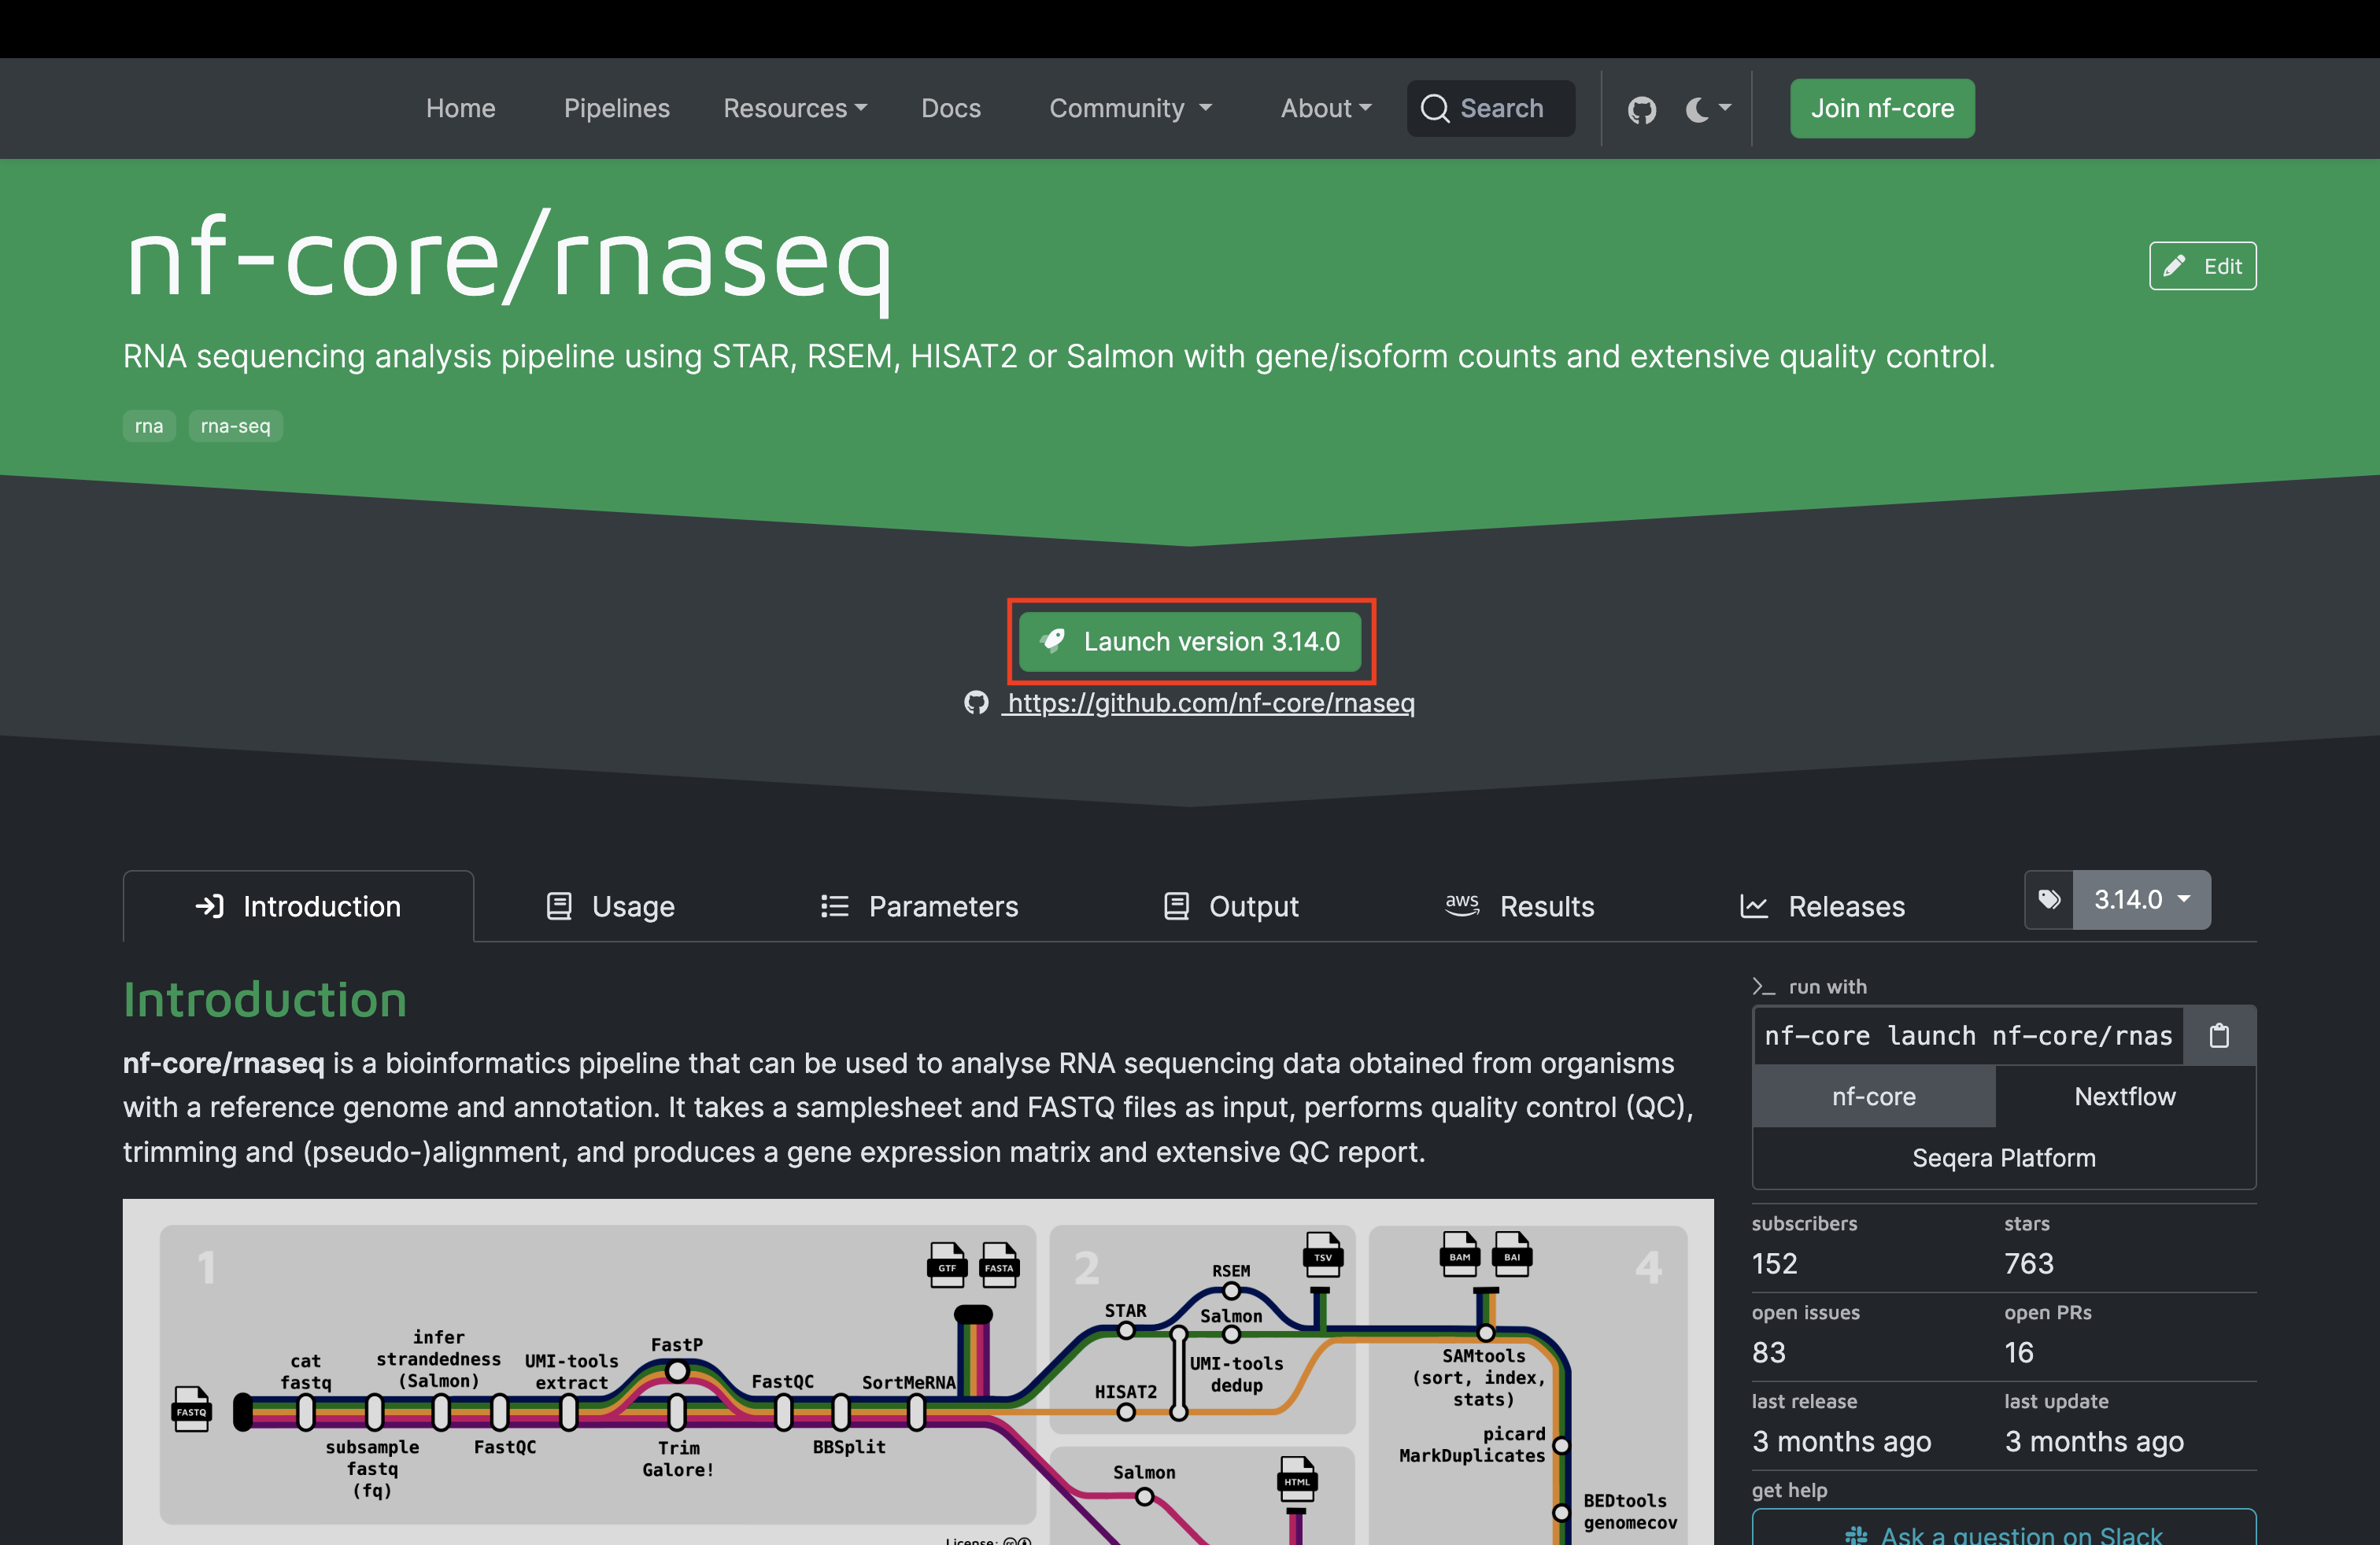Click the FASTA file icon in diagram
This screenshot has width=2380, height=1545.
[x=999, y=1265]
